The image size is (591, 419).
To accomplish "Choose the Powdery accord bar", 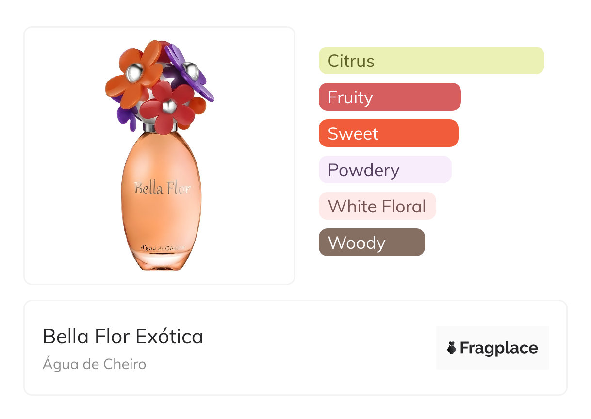I will 385,170.
